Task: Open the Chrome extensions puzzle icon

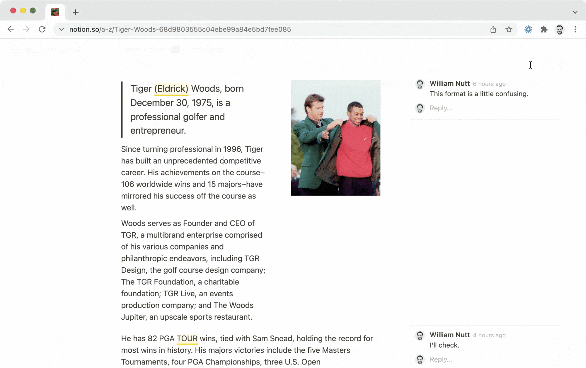Action: (x=544, y=29)
